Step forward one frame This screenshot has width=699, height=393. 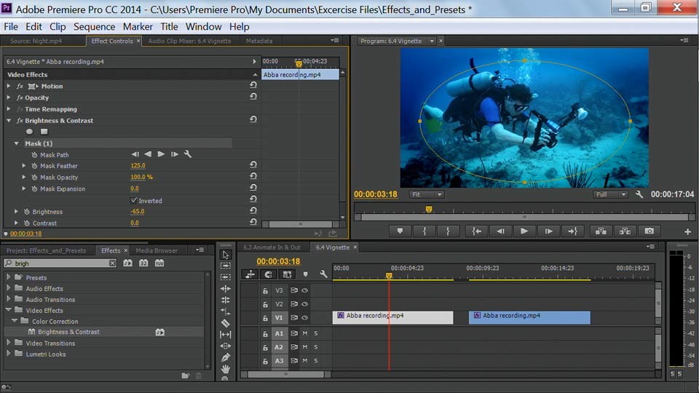(x=549, y=231)
